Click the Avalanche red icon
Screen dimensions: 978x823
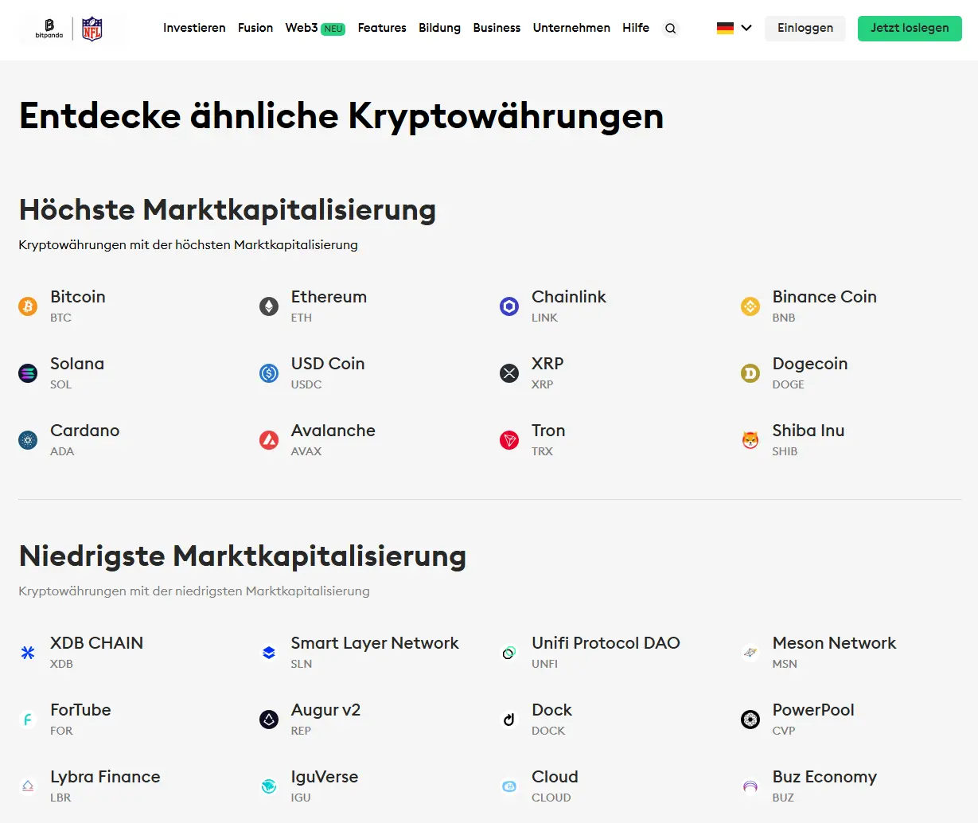pyautogui.click(x=269, y=439)
